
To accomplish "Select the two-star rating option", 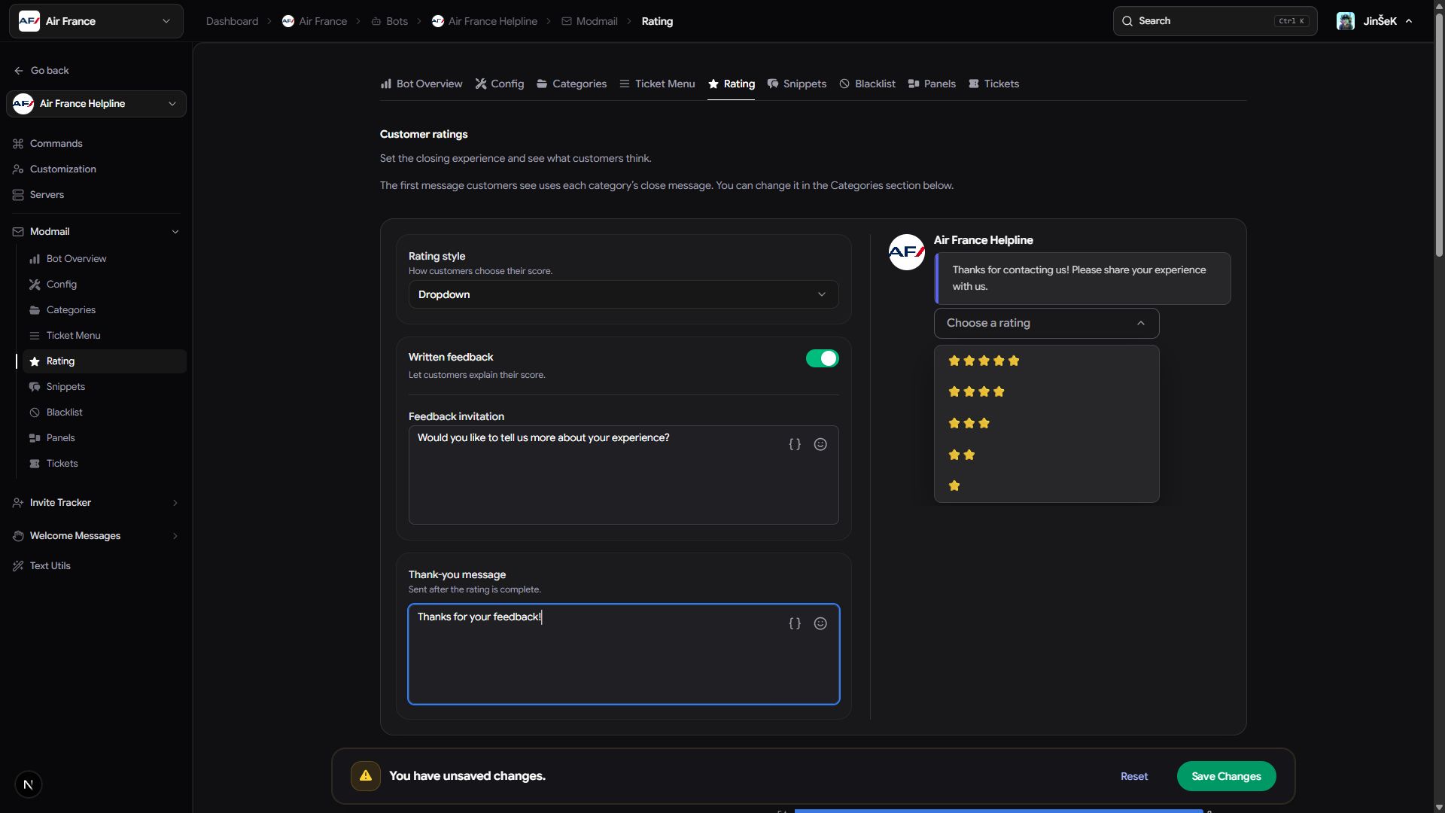I will coord(1046,455).
